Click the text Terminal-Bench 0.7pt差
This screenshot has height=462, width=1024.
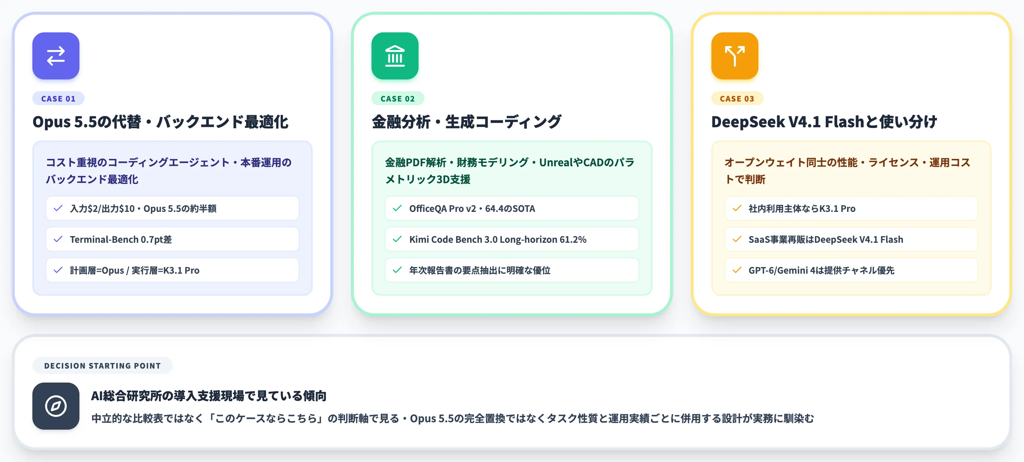click(121, 239)
